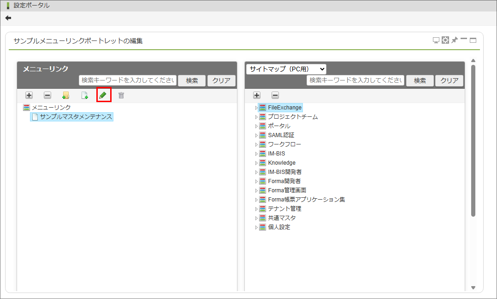Select the サンプルマスタメンテナンス tree item
Viewport: 497px width, 299px height.
76,117
